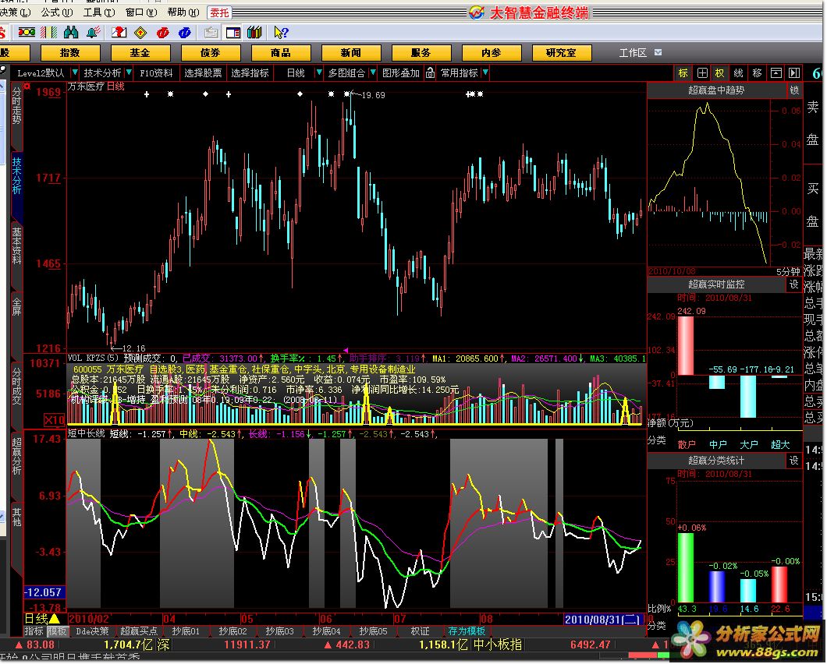Click the 设 button of 超赢分类统计
827x664 pixels.
coord(793,460)
